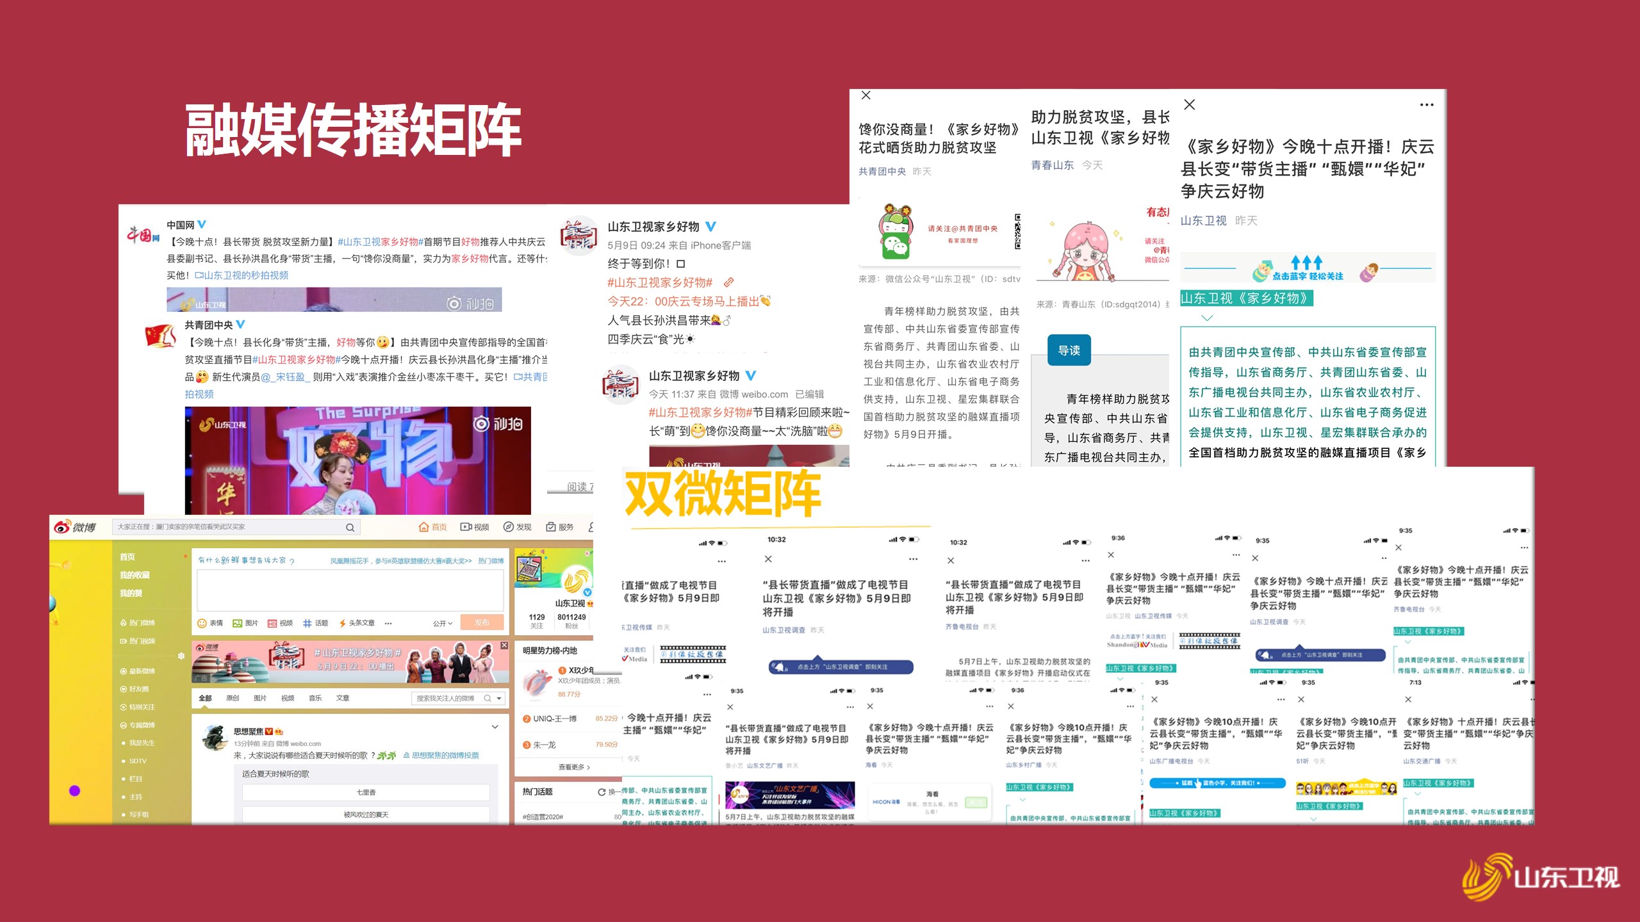The image size is (1640, 922).
Task: Select the 全部 feed tab
Action: click(205, 698)
